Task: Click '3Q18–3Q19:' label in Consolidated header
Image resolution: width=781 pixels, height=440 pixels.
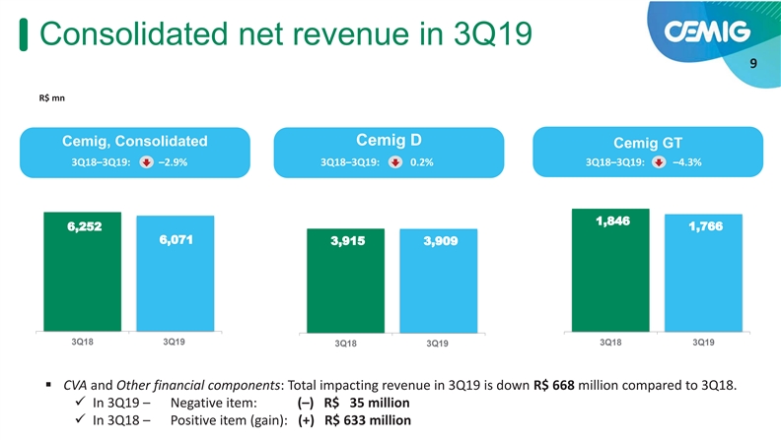Action: coord(102,162)
